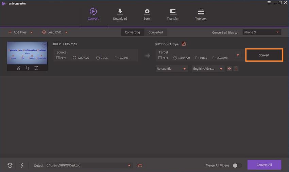This screenshot has width=289, height=172.
Task: Open the scheduler alarm clock icon
Action: pos(10,165)
